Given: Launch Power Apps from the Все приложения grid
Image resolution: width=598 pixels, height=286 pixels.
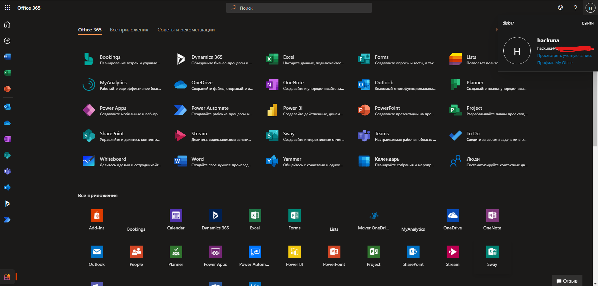Looking at the screenshot, I should 215,256.
